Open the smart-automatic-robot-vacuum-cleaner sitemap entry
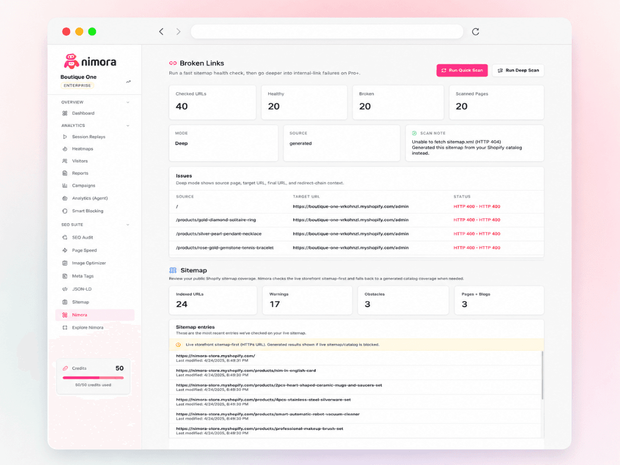Screen dimensions: 620x465 point(268,414)
